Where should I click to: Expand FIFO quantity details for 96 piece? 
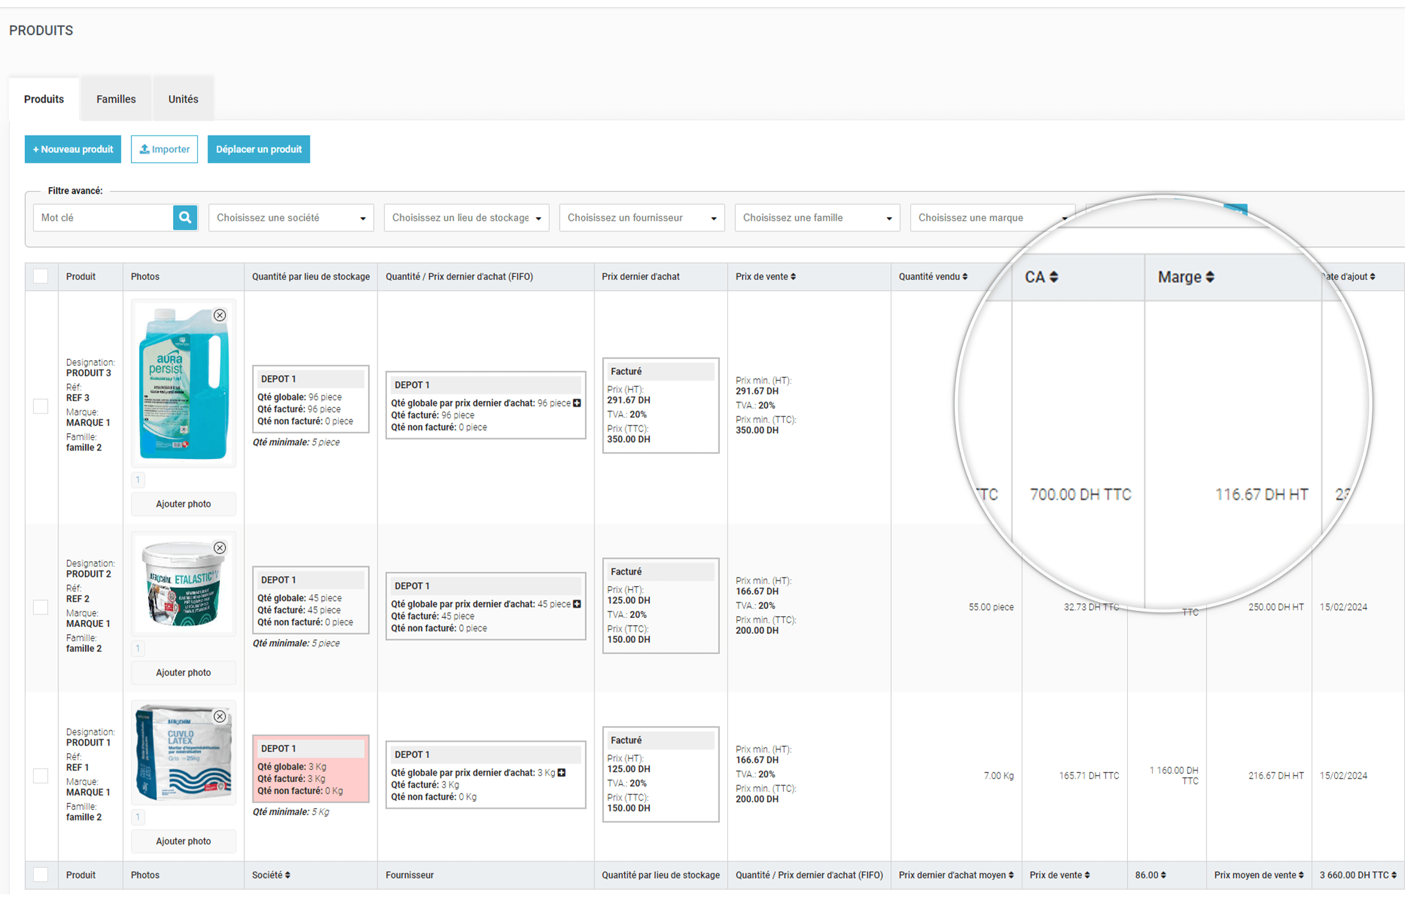pos(577,403)
